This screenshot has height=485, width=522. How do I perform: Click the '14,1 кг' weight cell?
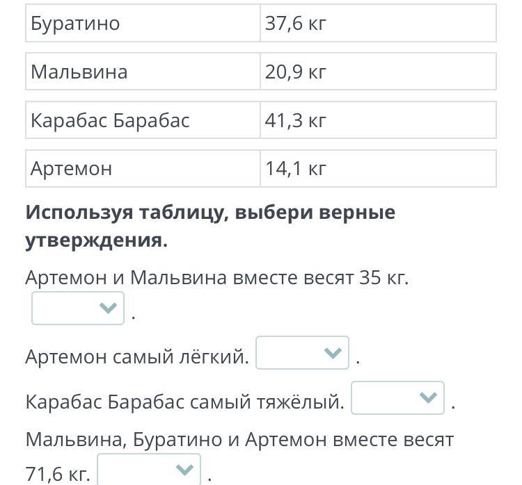378,168
